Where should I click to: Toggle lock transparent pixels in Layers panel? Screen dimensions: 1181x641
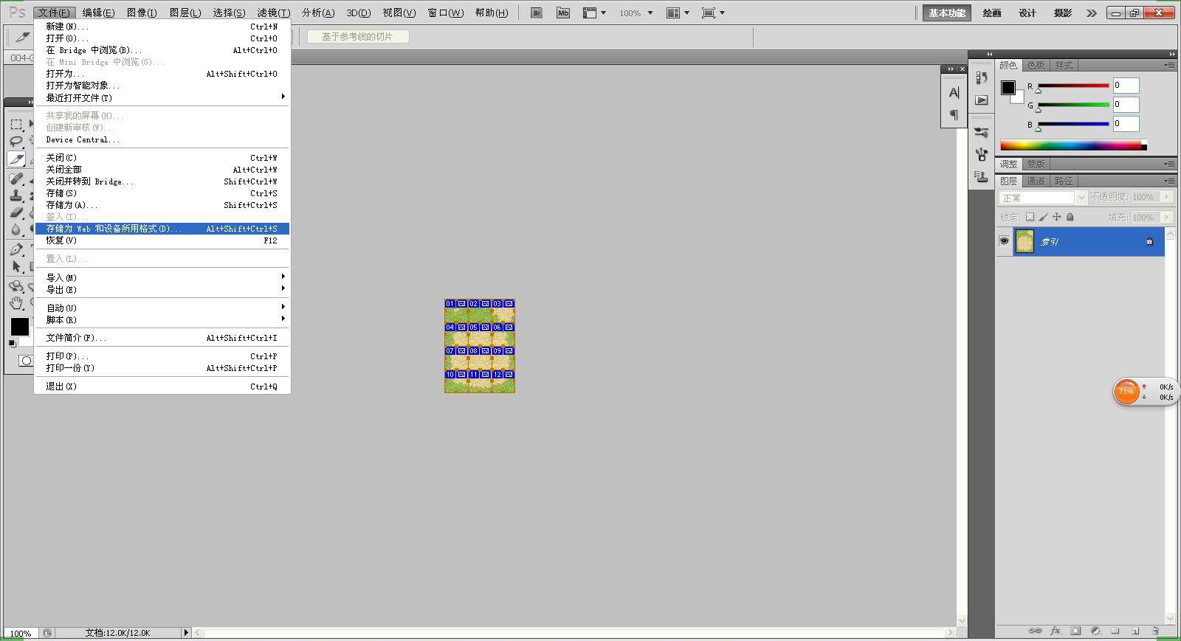1030,217
